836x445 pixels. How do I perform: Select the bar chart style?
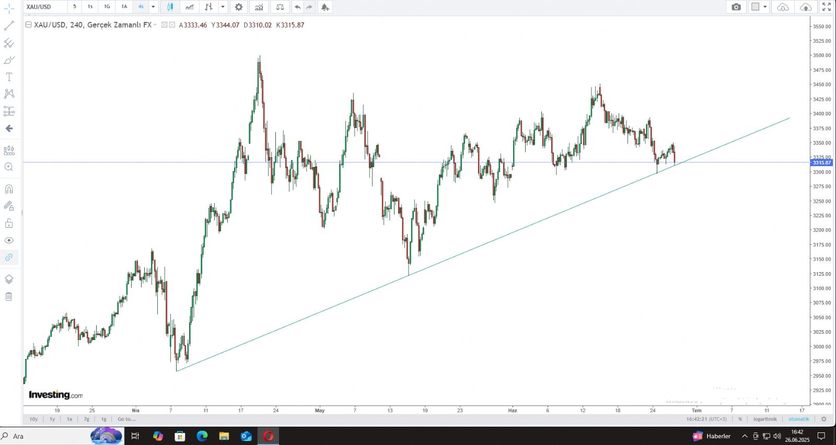pos(208,7)
